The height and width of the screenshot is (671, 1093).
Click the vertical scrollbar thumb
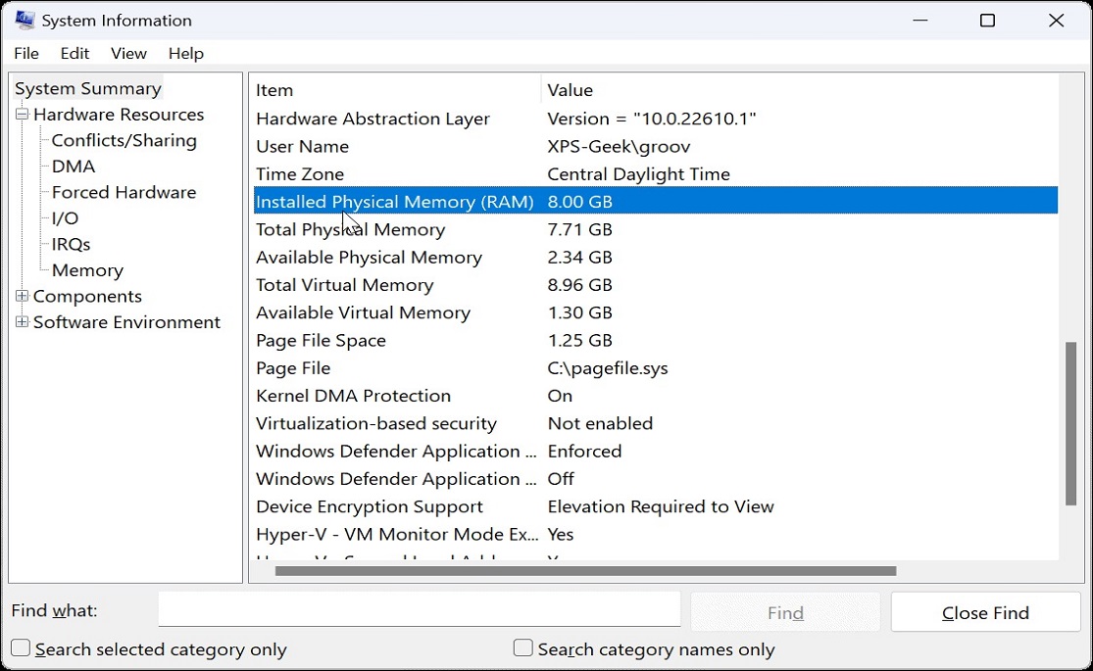tap(1070, 423)
